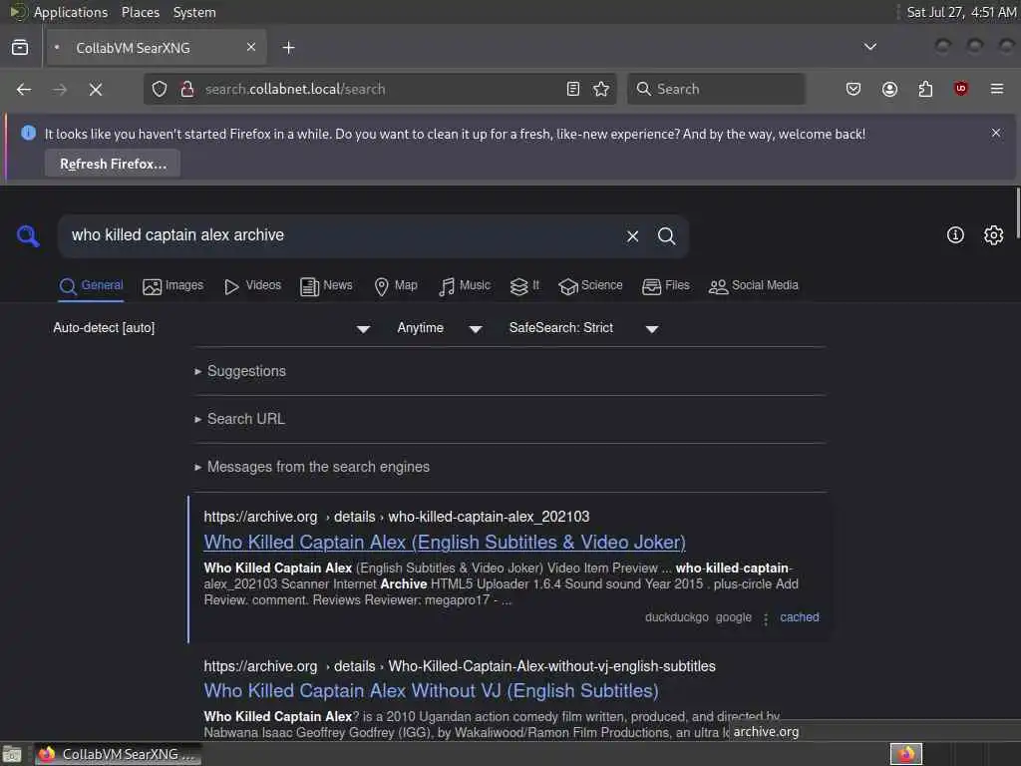Switch to the Files category
This screenshot has width=1021, height=766.
[665, 286]
